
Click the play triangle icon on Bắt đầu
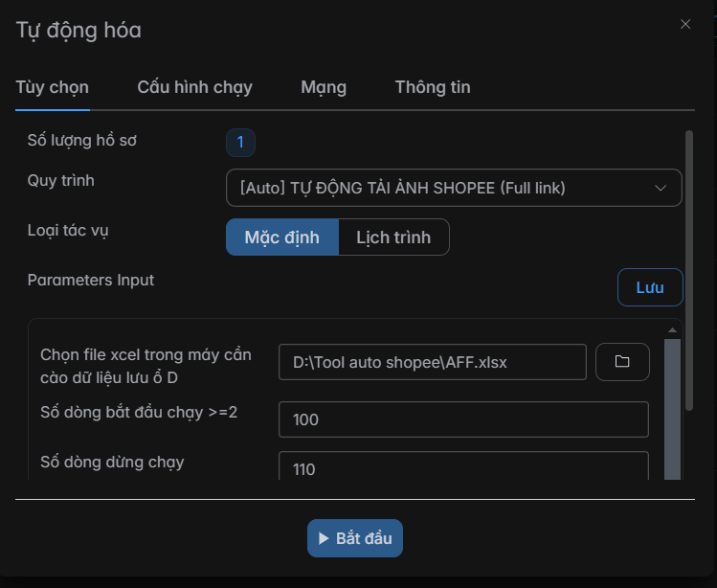pyautogui.click(x=324, y=539)
